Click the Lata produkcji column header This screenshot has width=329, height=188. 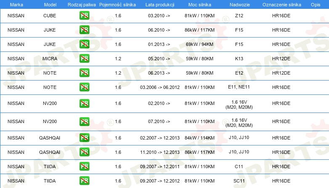coord(160,5)
